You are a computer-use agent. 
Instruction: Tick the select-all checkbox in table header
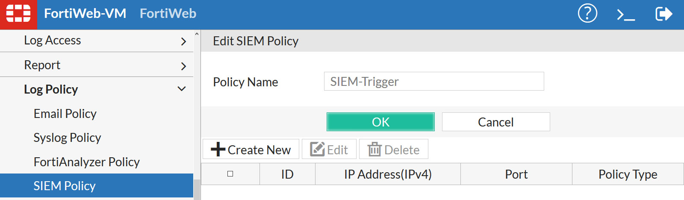[x=230, y=174]
